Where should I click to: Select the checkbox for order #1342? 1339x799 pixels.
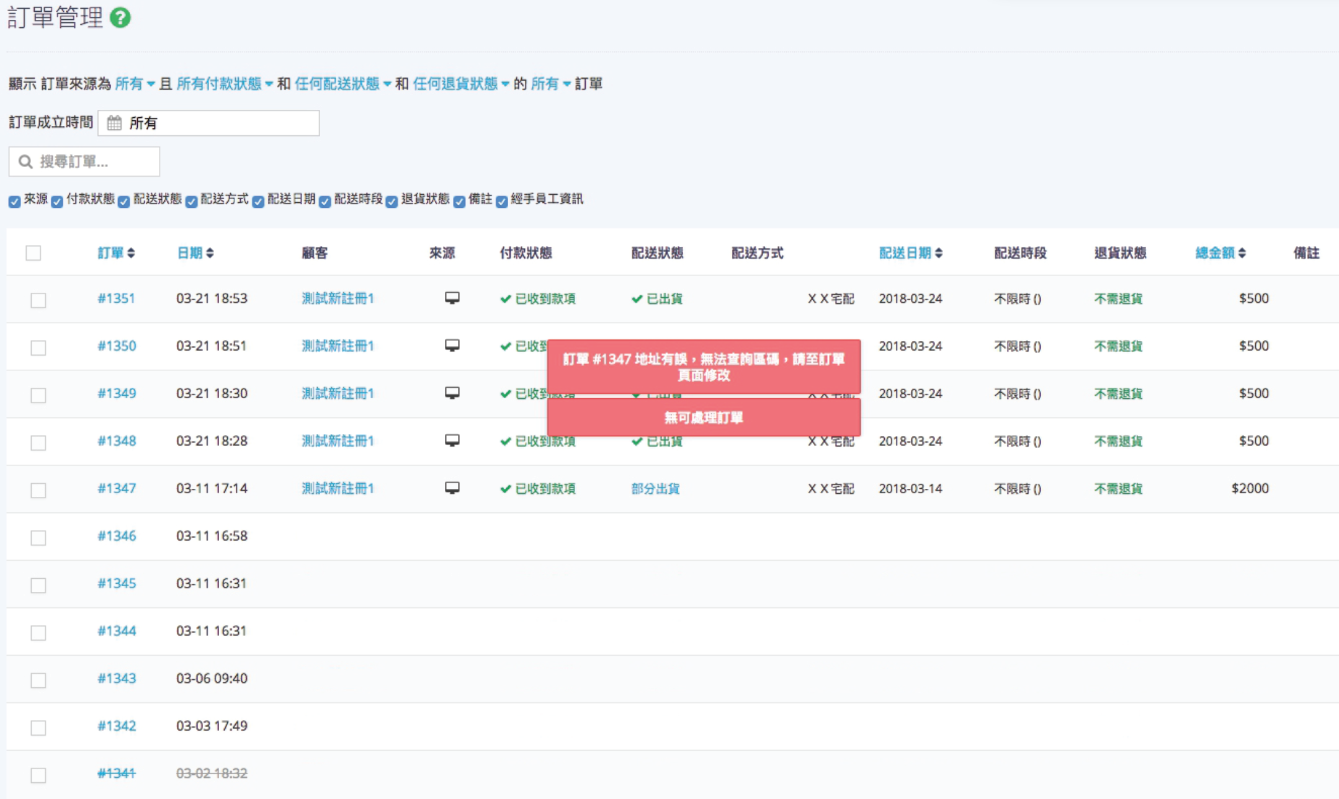coord(38,727)
